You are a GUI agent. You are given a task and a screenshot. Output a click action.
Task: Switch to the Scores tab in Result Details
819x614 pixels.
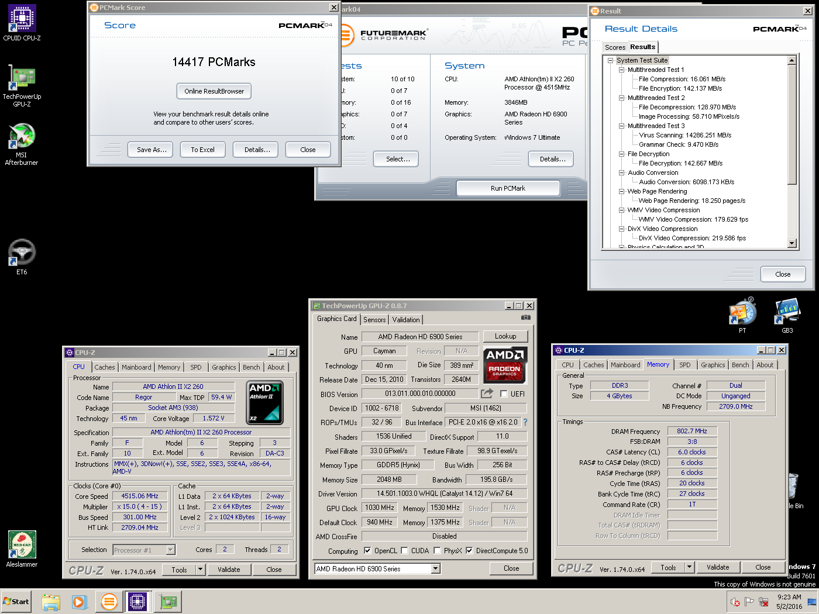coord(615,47)
